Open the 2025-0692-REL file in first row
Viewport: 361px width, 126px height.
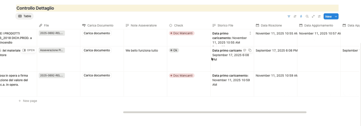tap(52, 33)
